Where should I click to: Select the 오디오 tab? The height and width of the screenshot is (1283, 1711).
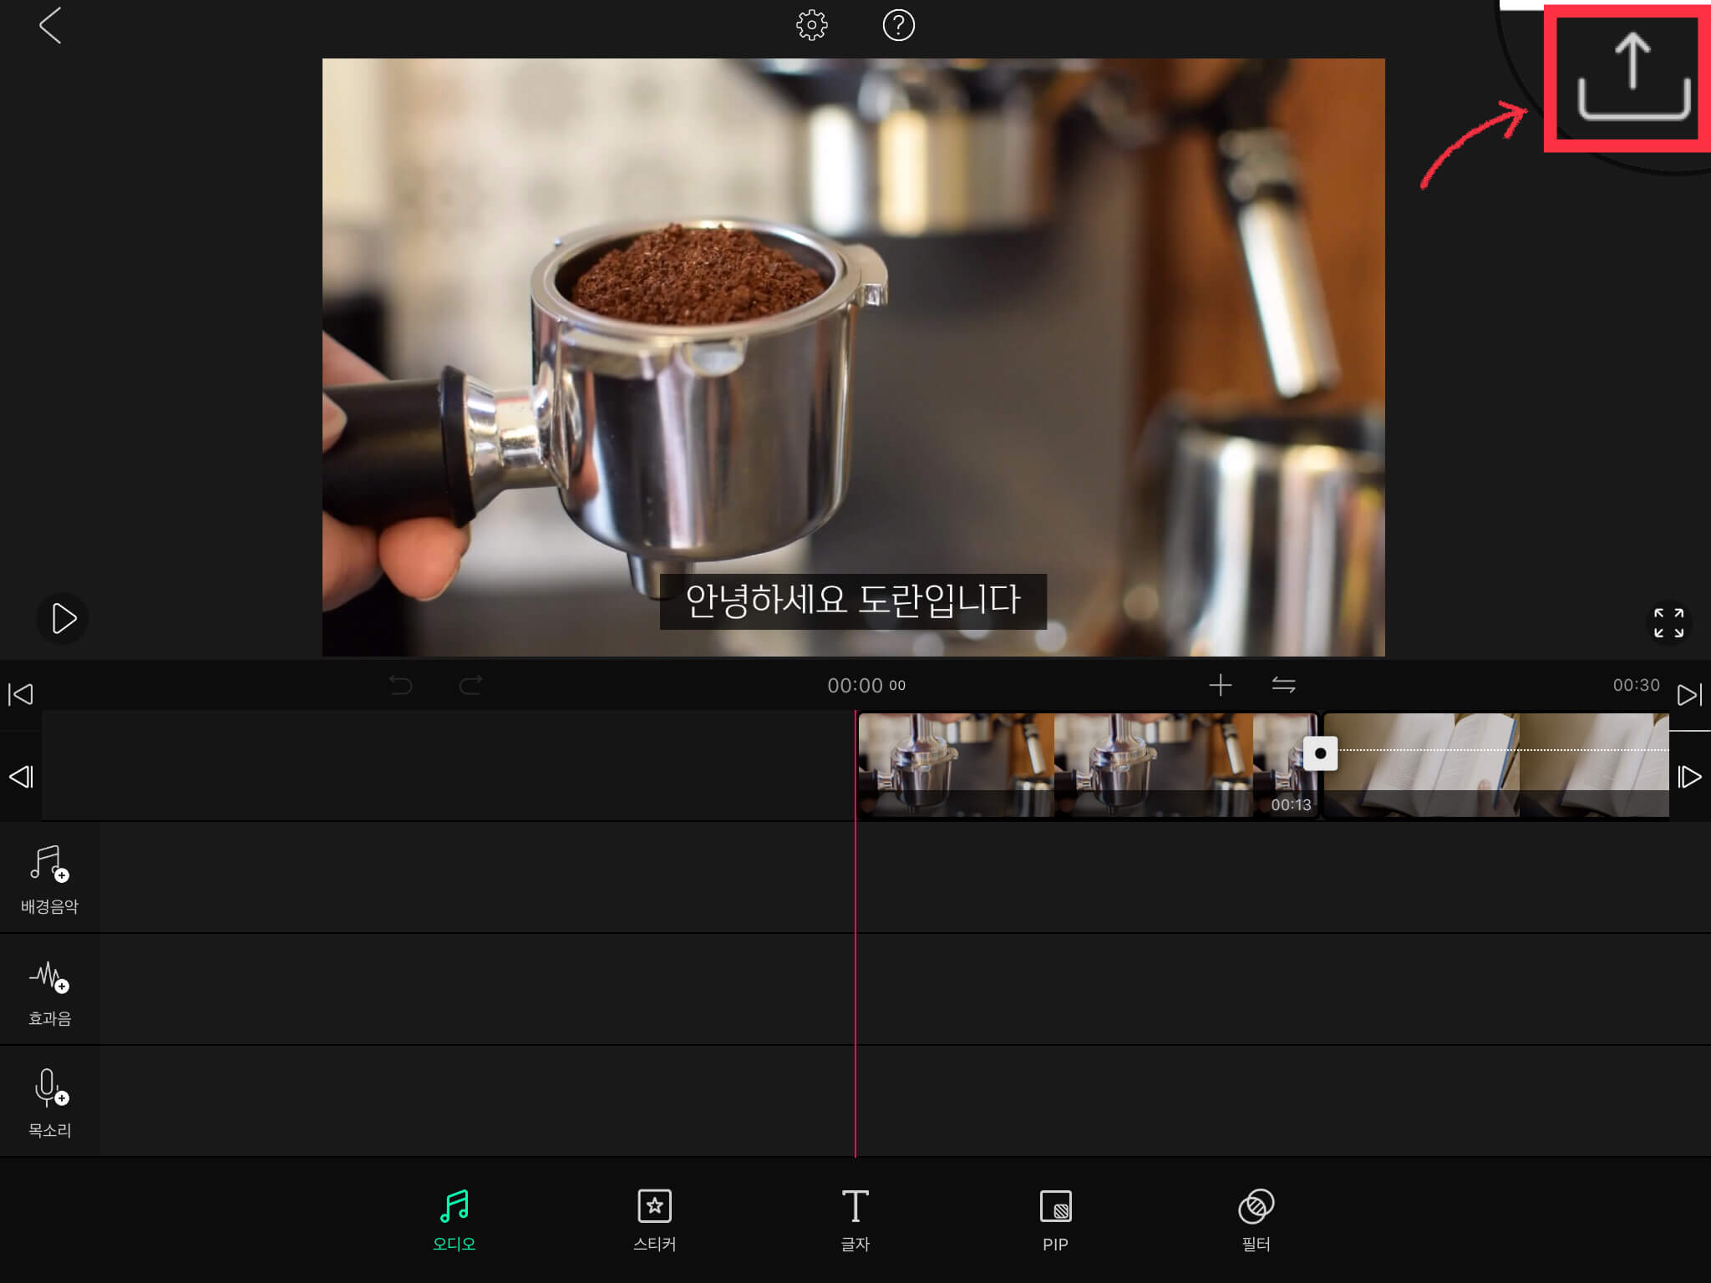pyautogui.click(x=454, y=1220)
